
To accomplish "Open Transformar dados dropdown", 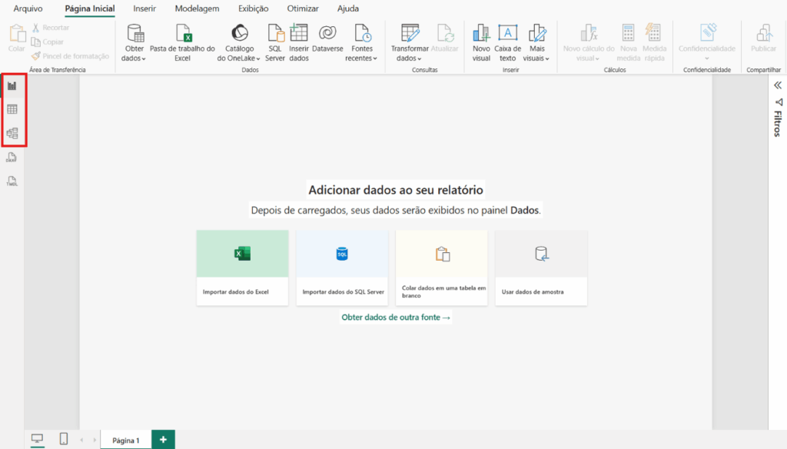I will 410,43.
